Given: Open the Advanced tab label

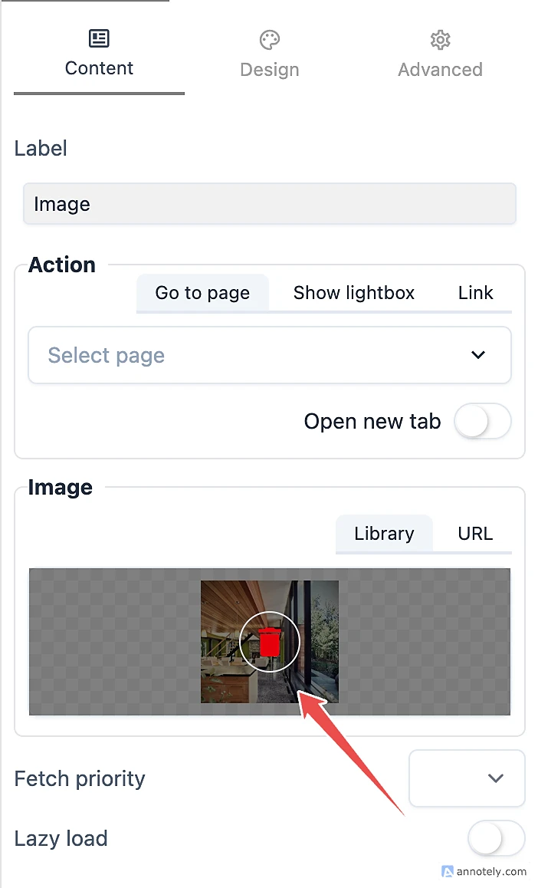Looking at the screenshot, I should pyautogui.click(x=440, y=70).
